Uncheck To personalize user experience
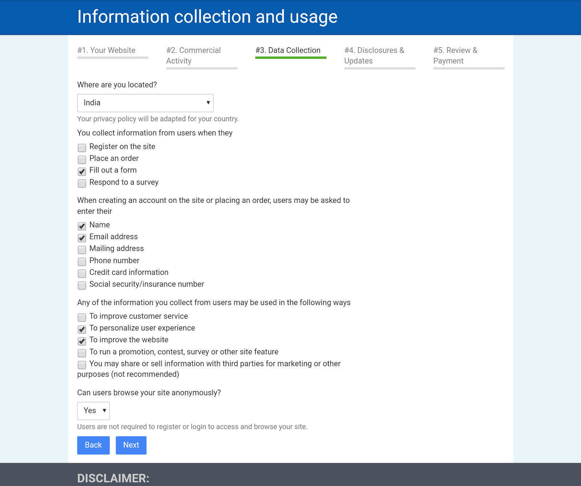581x486 pixels. (x=82, y=329)
